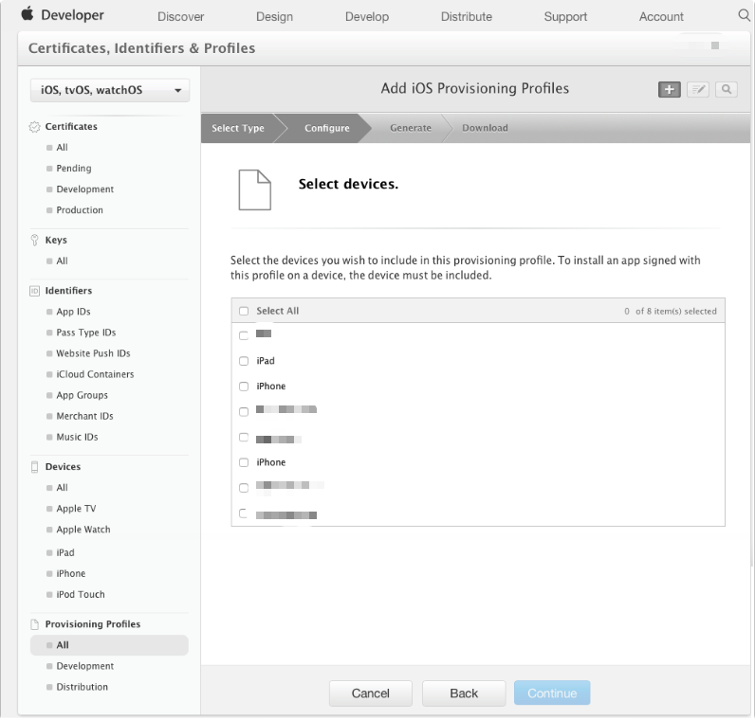Open App Groups

[82, 395]
